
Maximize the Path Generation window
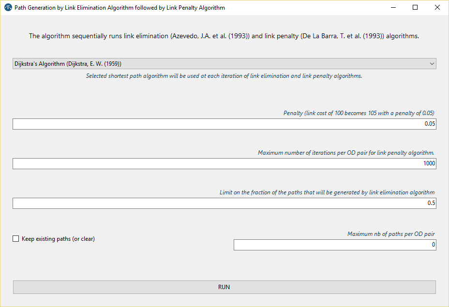pyautogui.click(x=415, y=8)
